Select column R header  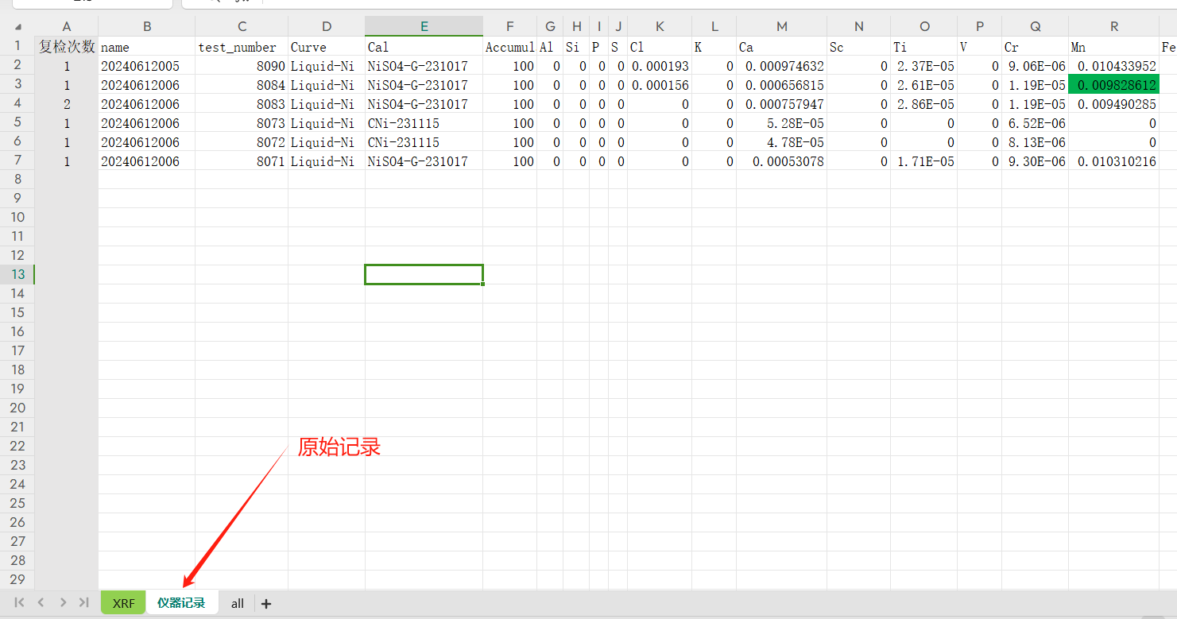tap(1113, 26)
